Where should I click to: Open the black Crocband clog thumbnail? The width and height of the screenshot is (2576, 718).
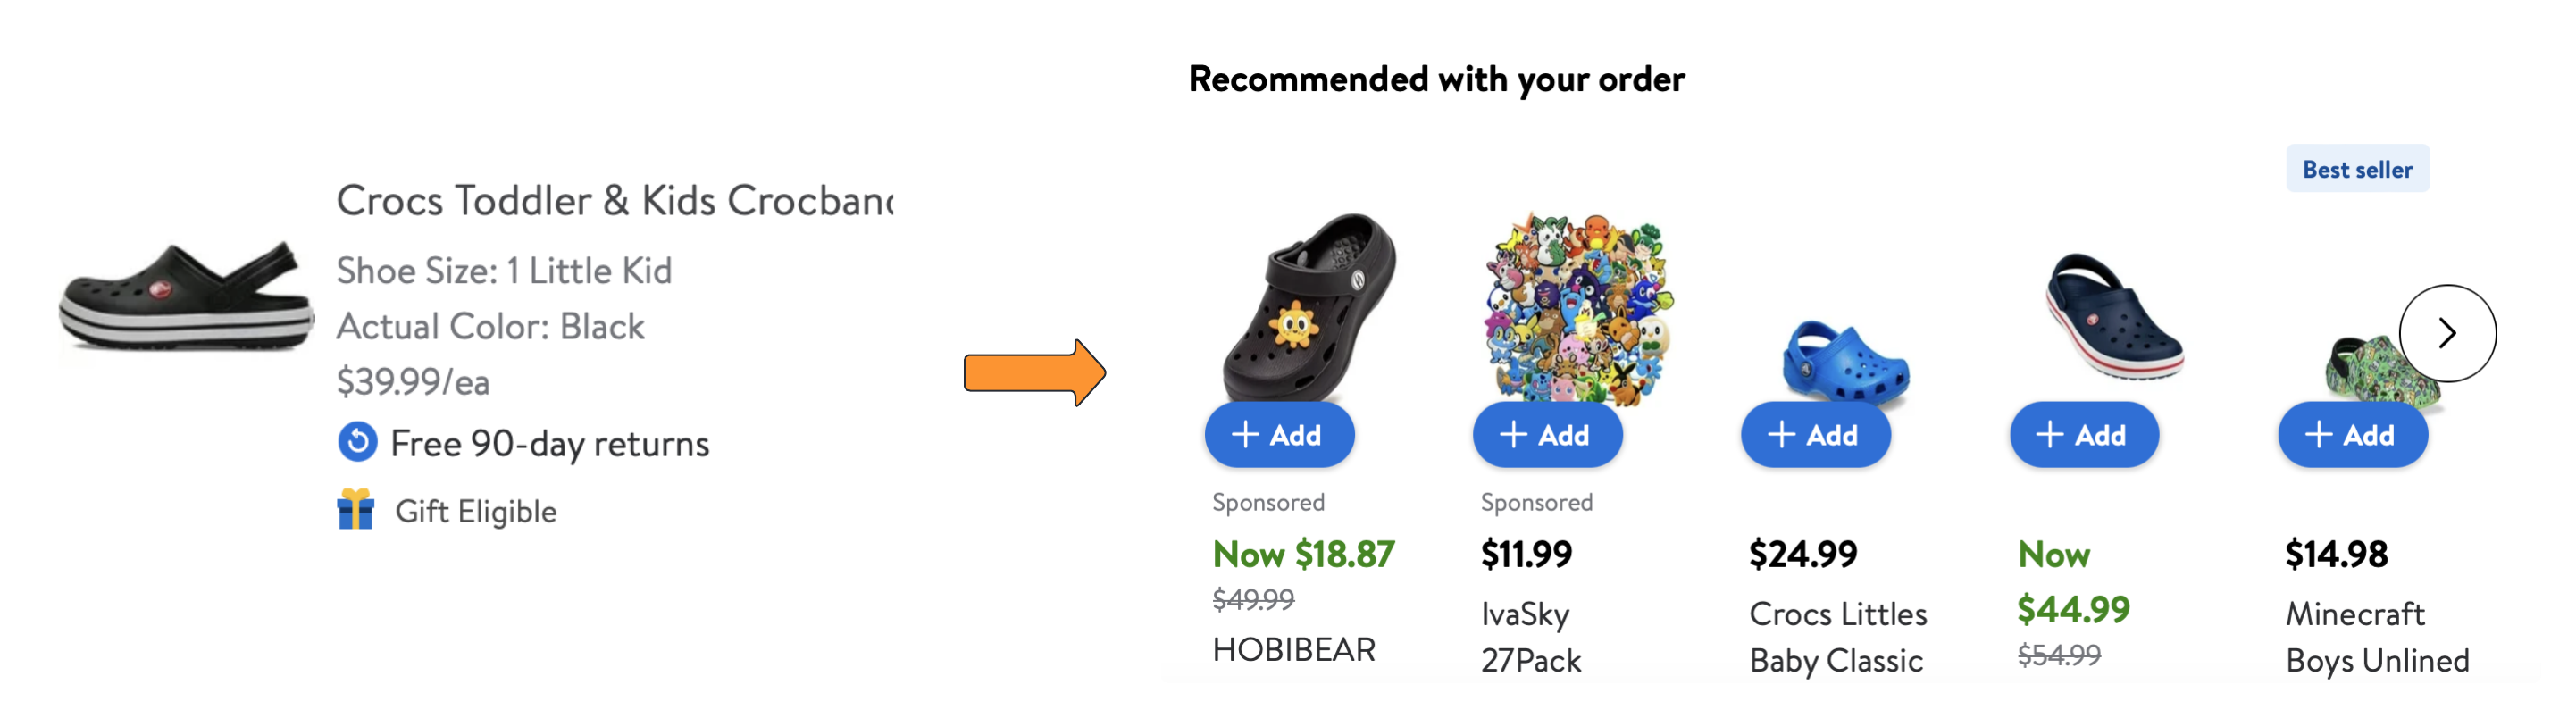(186, 296)
